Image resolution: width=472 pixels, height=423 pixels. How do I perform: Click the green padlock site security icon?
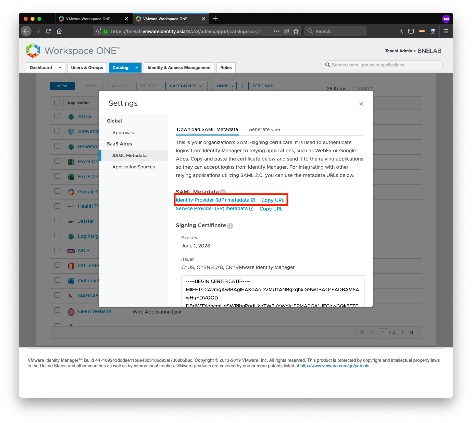coord(105,31)
